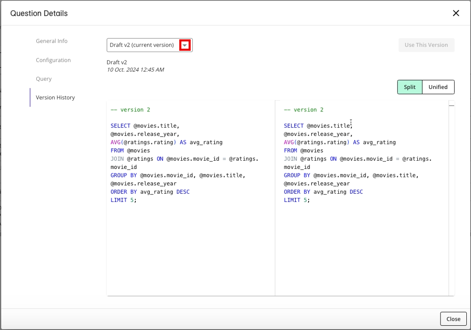Screen dimensions: 471x330
Task: Click the diff pane scrollbar marker
Action: (x=452, y=105)
